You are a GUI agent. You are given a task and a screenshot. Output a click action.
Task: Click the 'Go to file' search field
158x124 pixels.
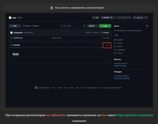(73, 26)
